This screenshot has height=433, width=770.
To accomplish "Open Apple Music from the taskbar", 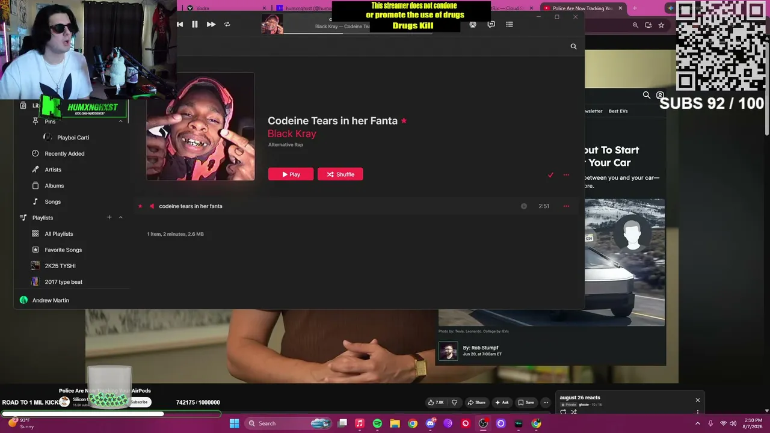I will 360,423.
